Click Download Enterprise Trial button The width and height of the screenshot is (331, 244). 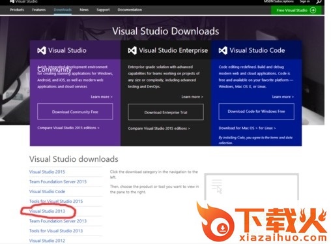[x=165, y=112]
